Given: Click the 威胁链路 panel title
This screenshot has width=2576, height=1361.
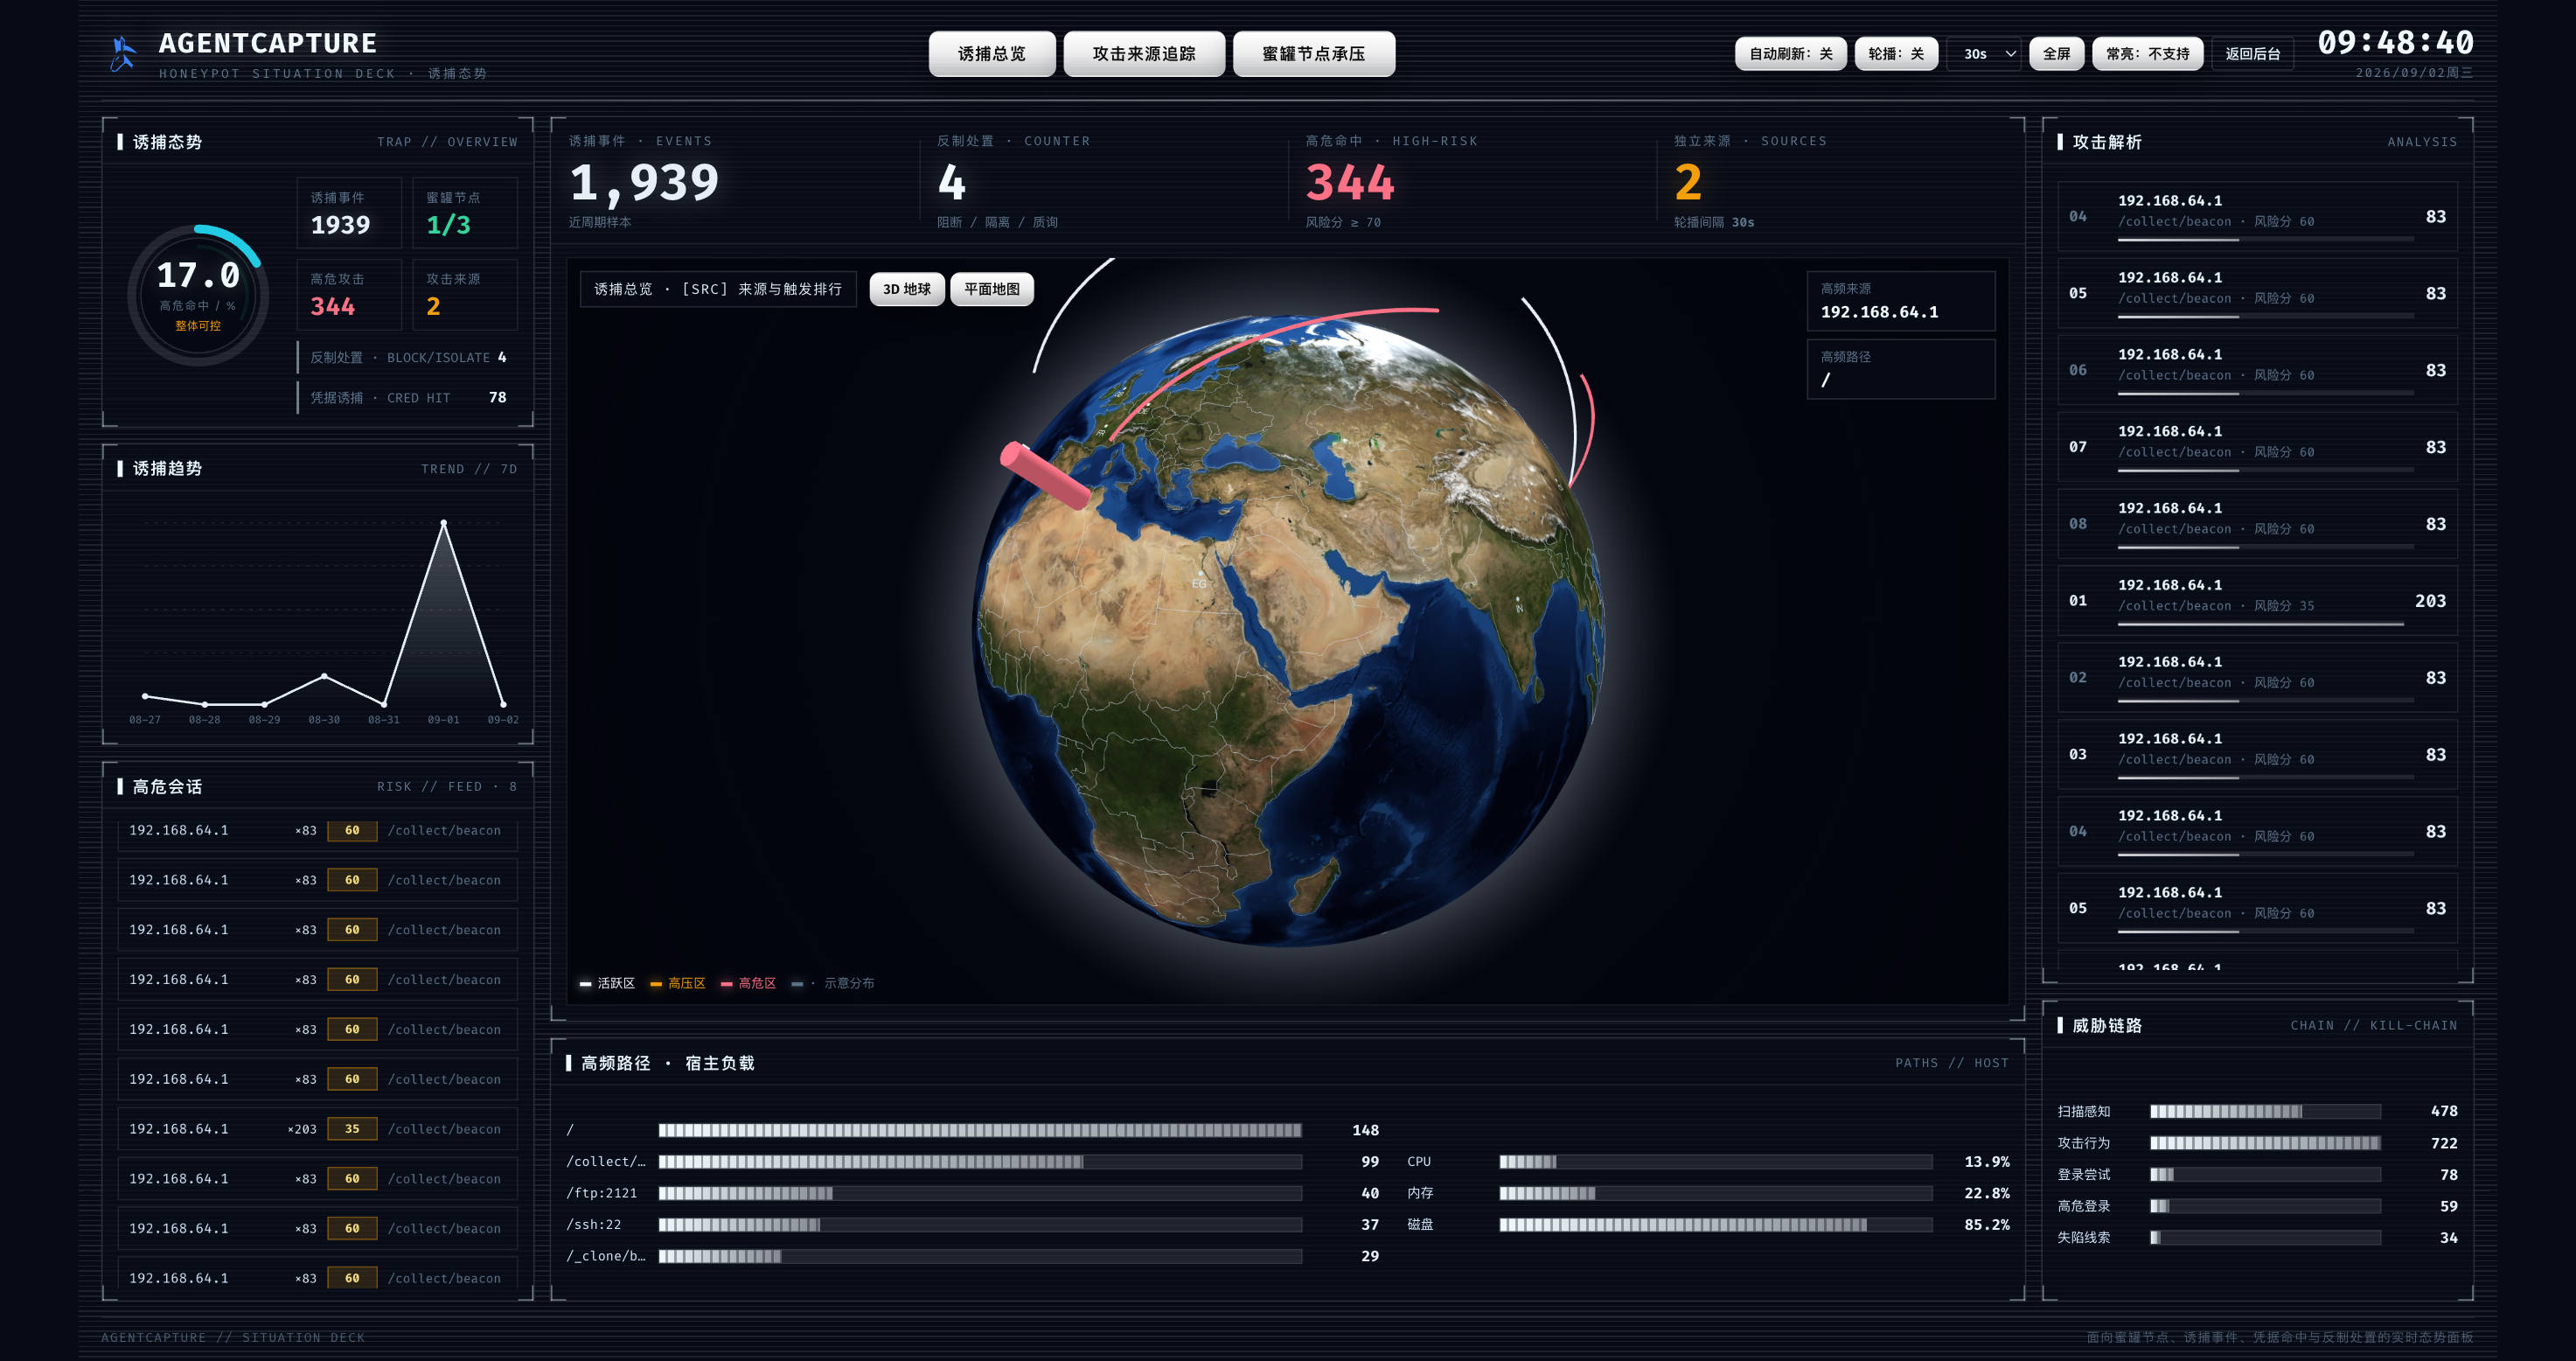Looking at the screenshot, I should [x=2107, y=1026].
